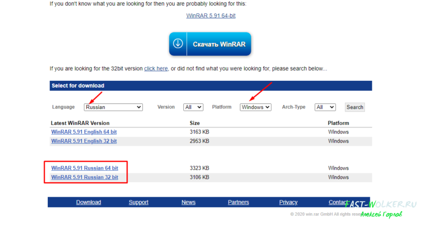425x226 pixels.
Task: Click Windows in the English 32 bit row
Action: (x=338, y=141)
